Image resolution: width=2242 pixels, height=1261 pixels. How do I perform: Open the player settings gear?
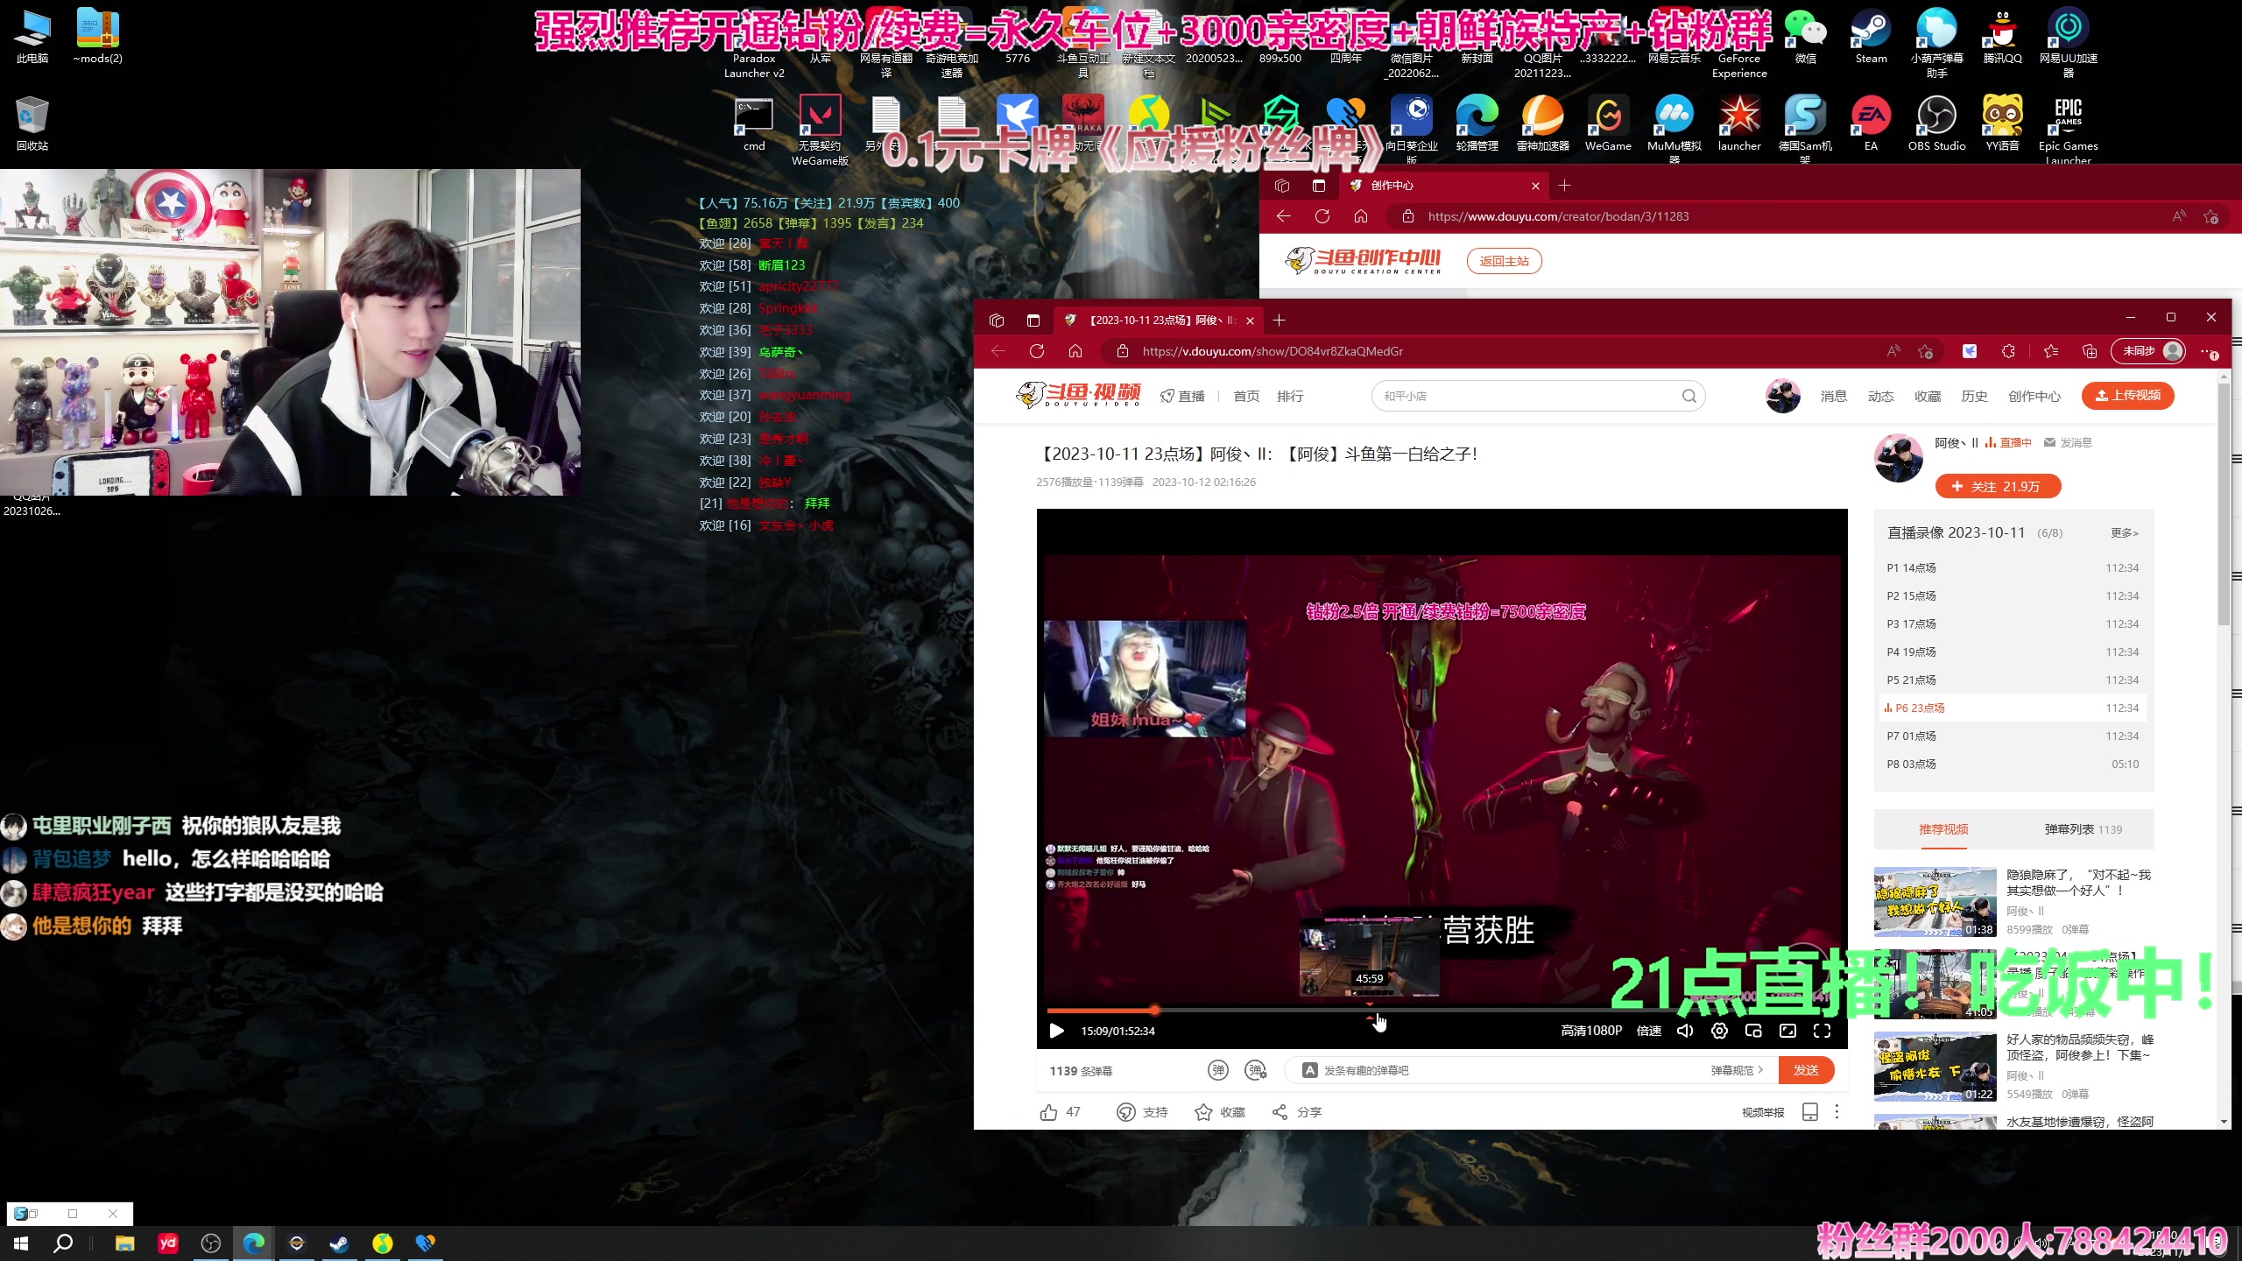[x=1719, y=1031]
